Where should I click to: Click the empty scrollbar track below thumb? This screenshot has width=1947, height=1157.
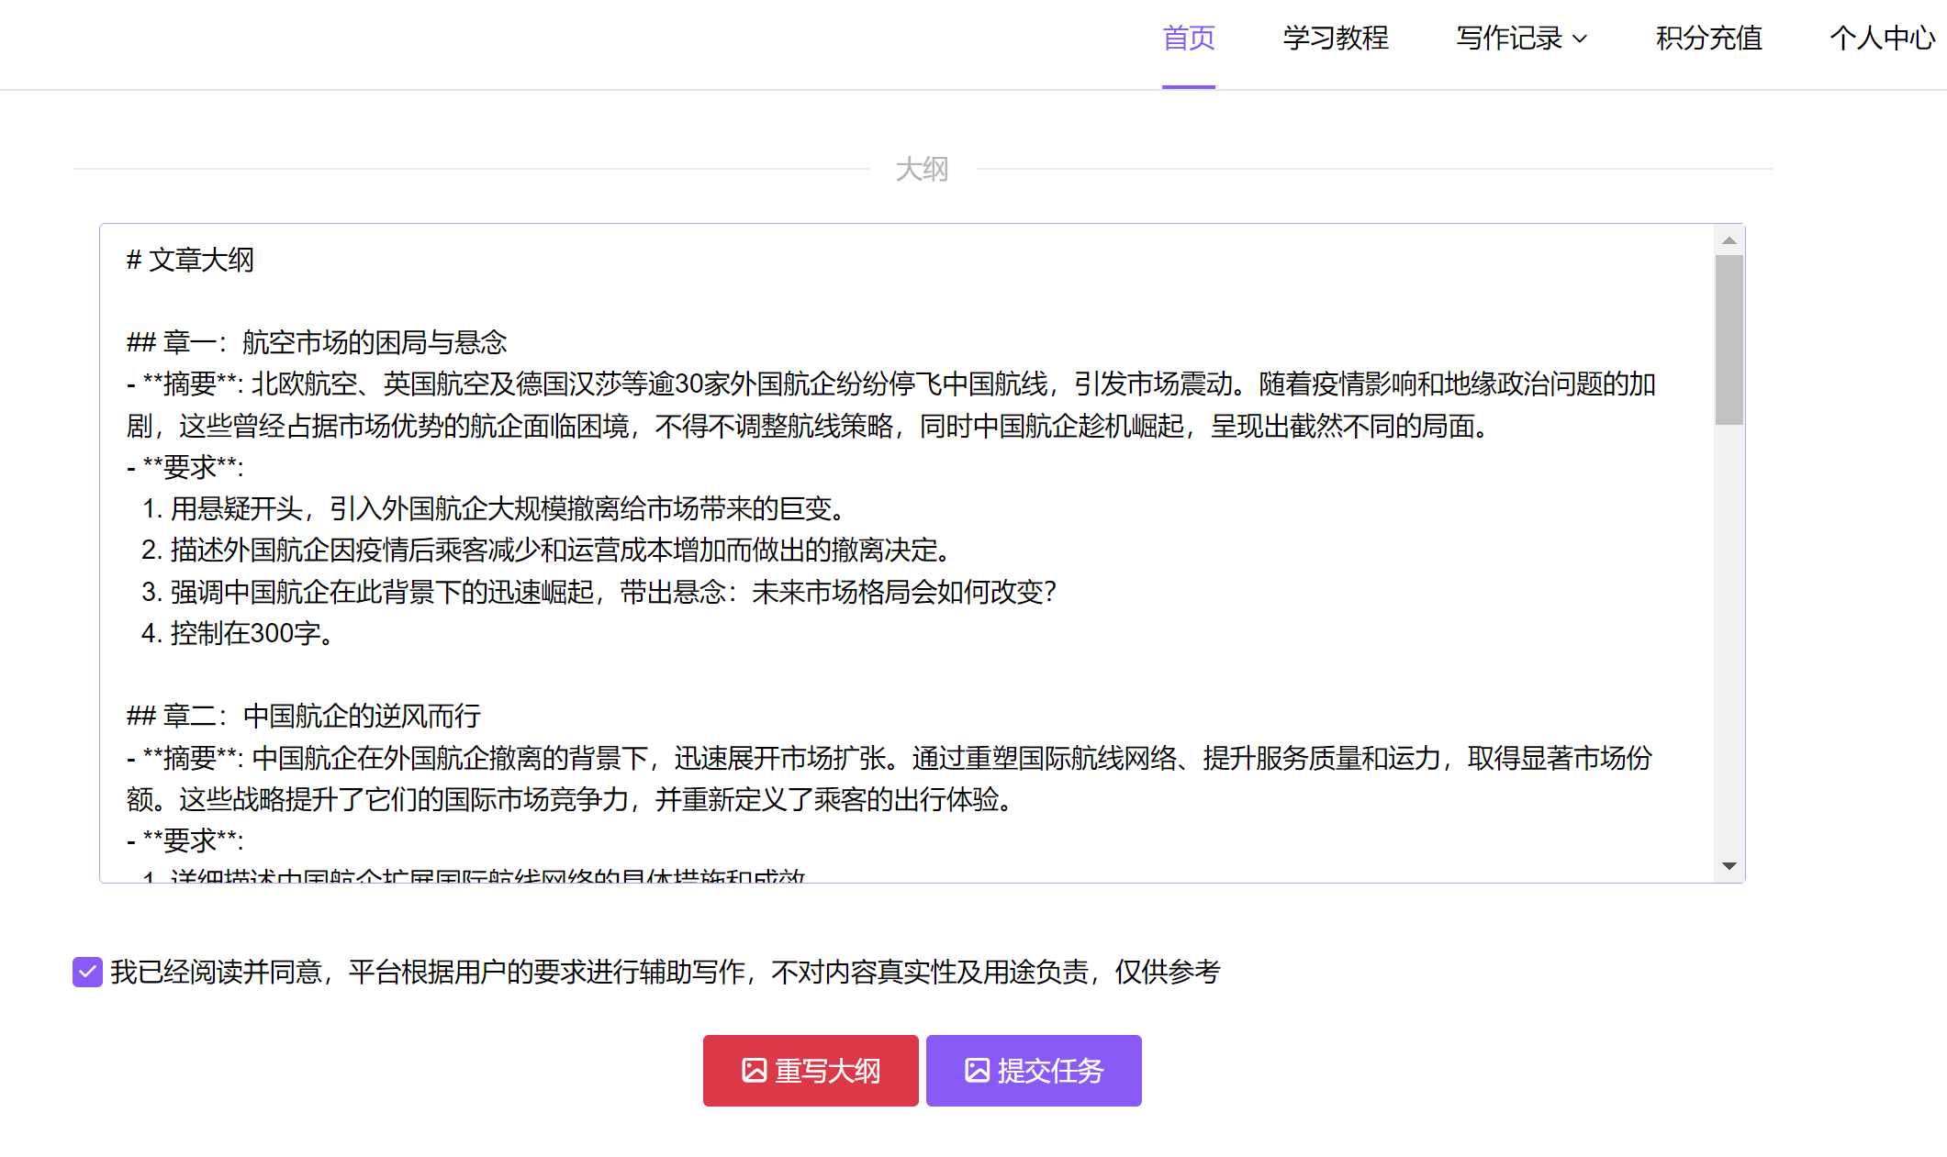tap(1729, 642)
